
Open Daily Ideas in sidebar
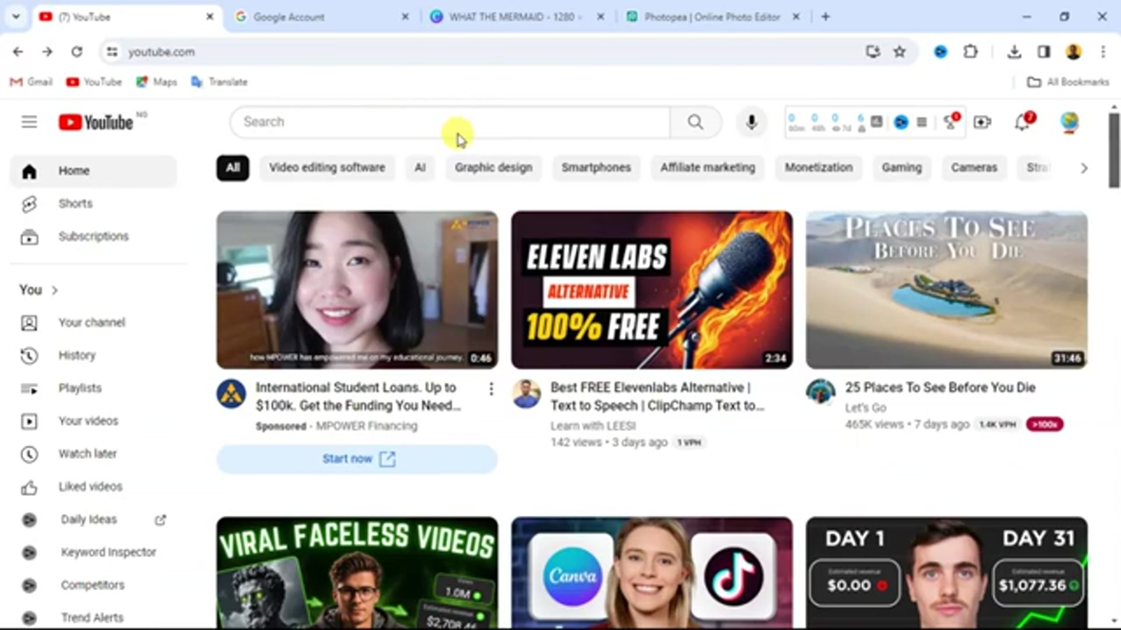point(93,520)
